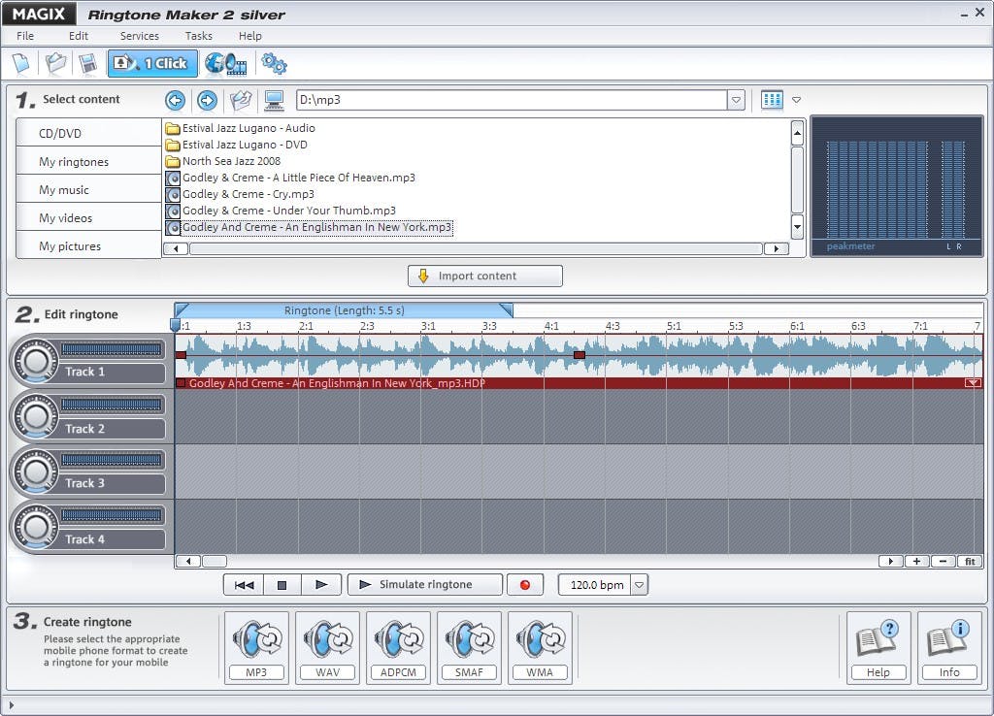The height and width of the screenshot is (716, 994).
Task: Switch to My pictures source
Action: [x=88, y=245]
